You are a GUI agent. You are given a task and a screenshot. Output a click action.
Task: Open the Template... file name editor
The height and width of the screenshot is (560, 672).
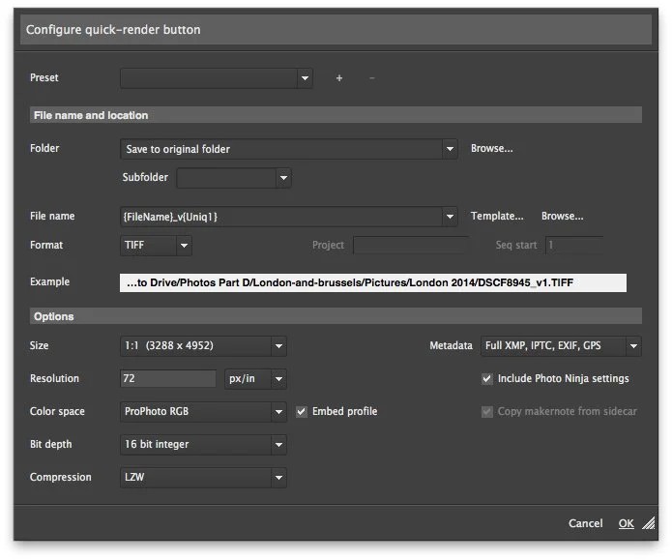click(x=497, y=216)
